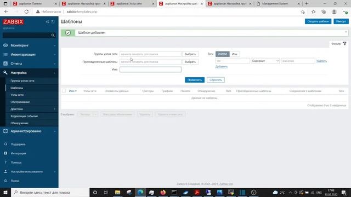Screen dimensions: 351x197
Task: Click the magnifier icon in the sidebar search
Action: click(53, 35)
